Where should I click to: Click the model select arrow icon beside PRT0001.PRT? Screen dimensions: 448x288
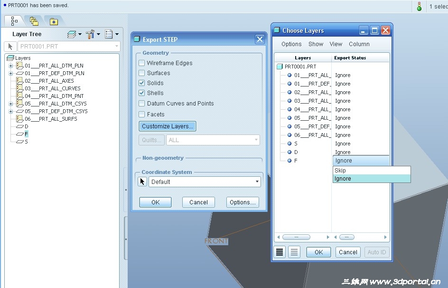(x=10, y=46)
